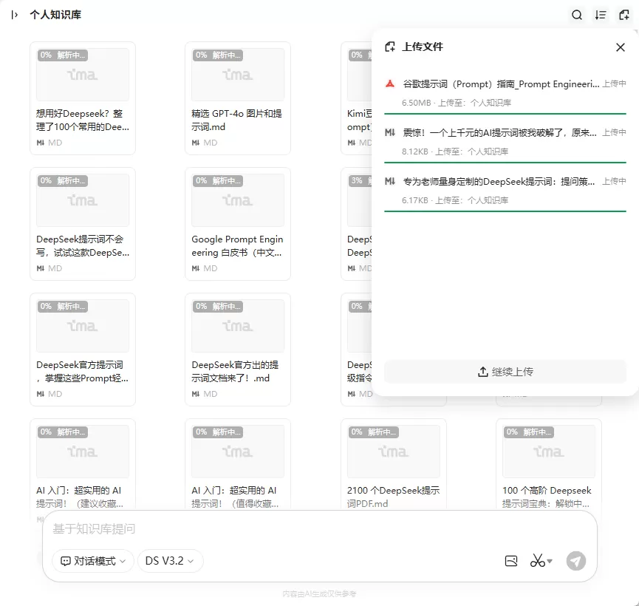639x606 pixels.
Task: Focus the 基于知识库提问 question input field
Action: 319,529
